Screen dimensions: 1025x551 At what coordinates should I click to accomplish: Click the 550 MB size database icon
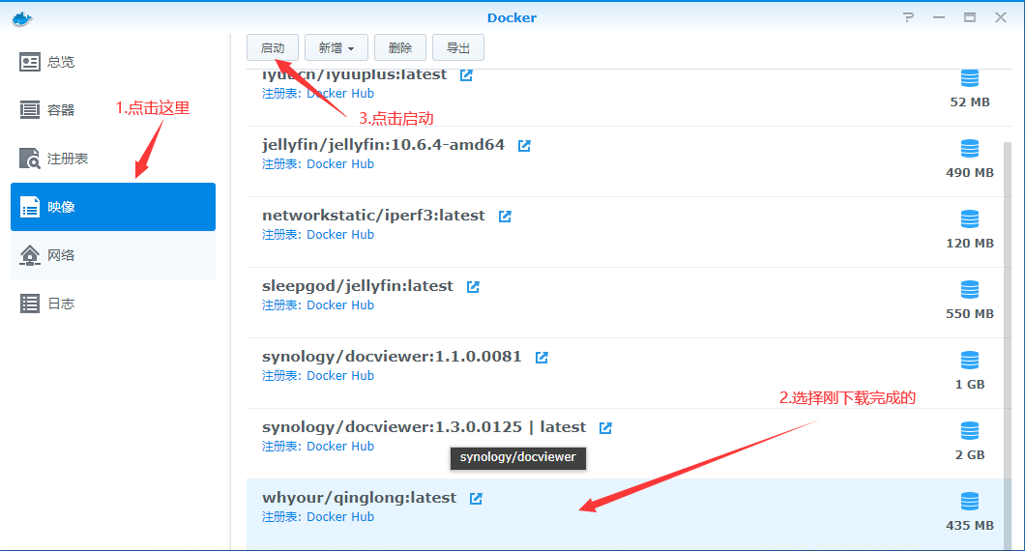970,290
